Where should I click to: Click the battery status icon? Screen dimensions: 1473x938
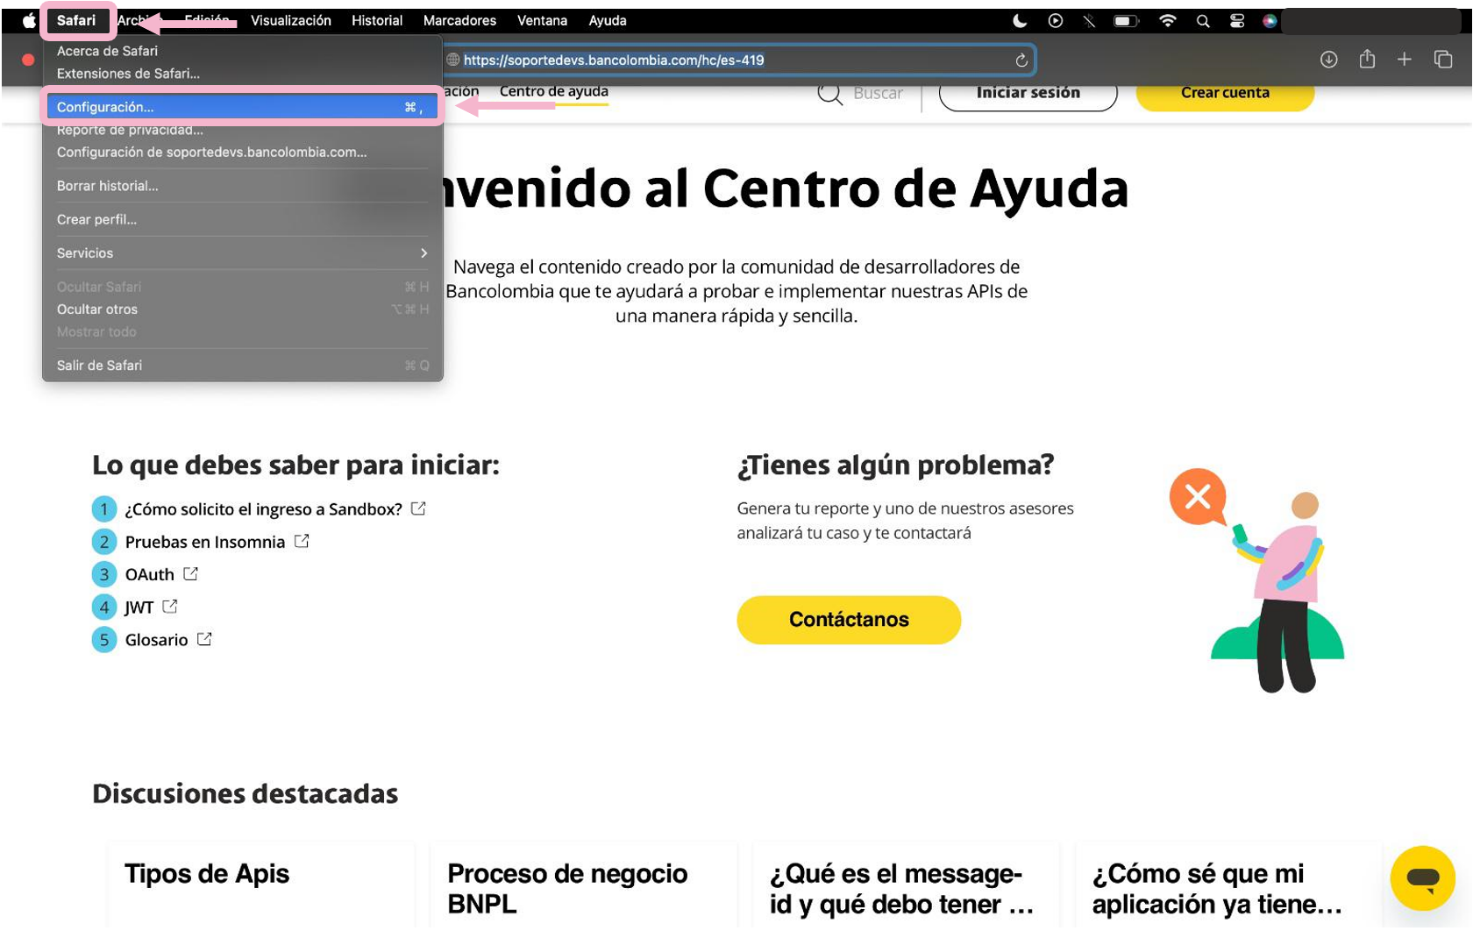tap(1127, 20)
